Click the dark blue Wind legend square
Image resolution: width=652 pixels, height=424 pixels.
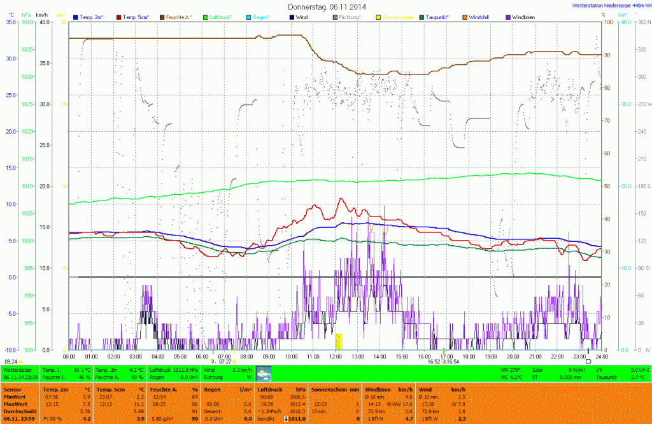coord(292,17)
